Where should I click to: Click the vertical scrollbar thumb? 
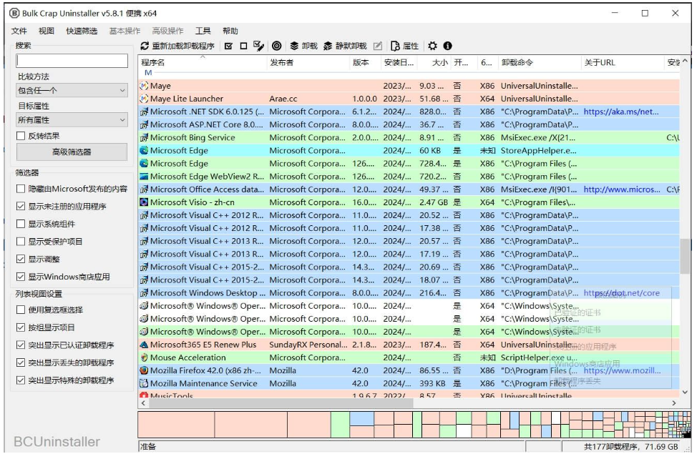coord(685,256)
